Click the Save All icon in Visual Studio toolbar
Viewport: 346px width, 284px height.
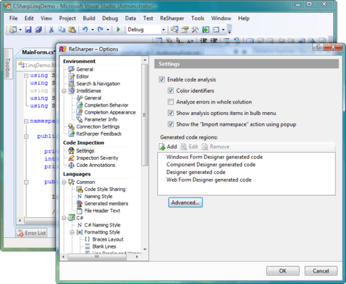coord(38,30)
